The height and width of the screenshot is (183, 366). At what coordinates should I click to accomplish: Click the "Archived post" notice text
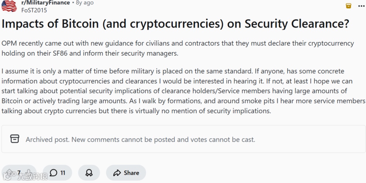140,139
